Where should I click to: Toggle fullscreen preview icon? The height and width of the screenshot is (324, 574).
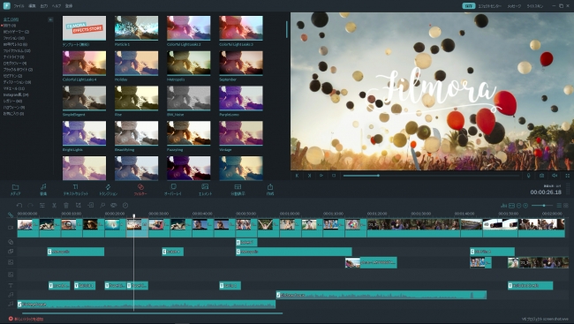click(x=568, y=176)
